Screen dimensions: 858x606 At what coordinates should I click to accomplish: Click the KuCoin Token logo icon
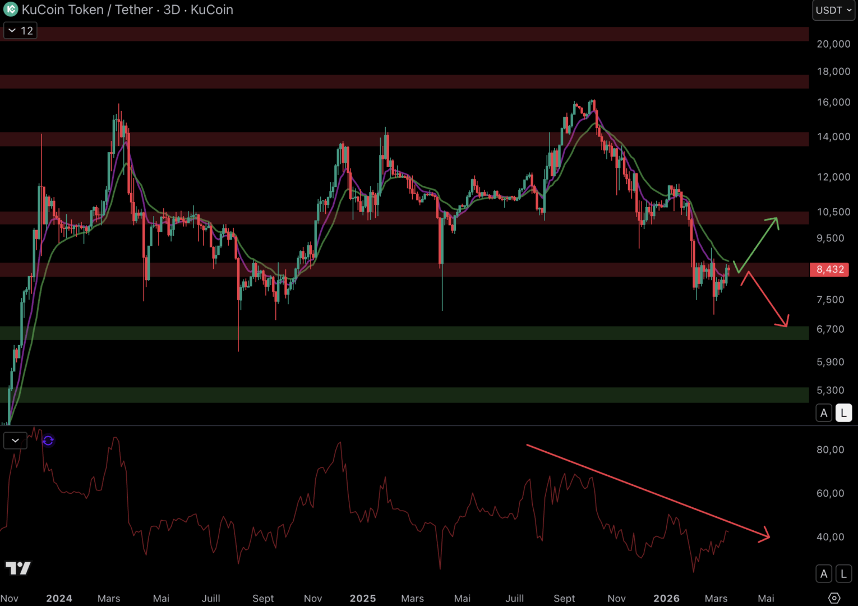coord(11,10)
